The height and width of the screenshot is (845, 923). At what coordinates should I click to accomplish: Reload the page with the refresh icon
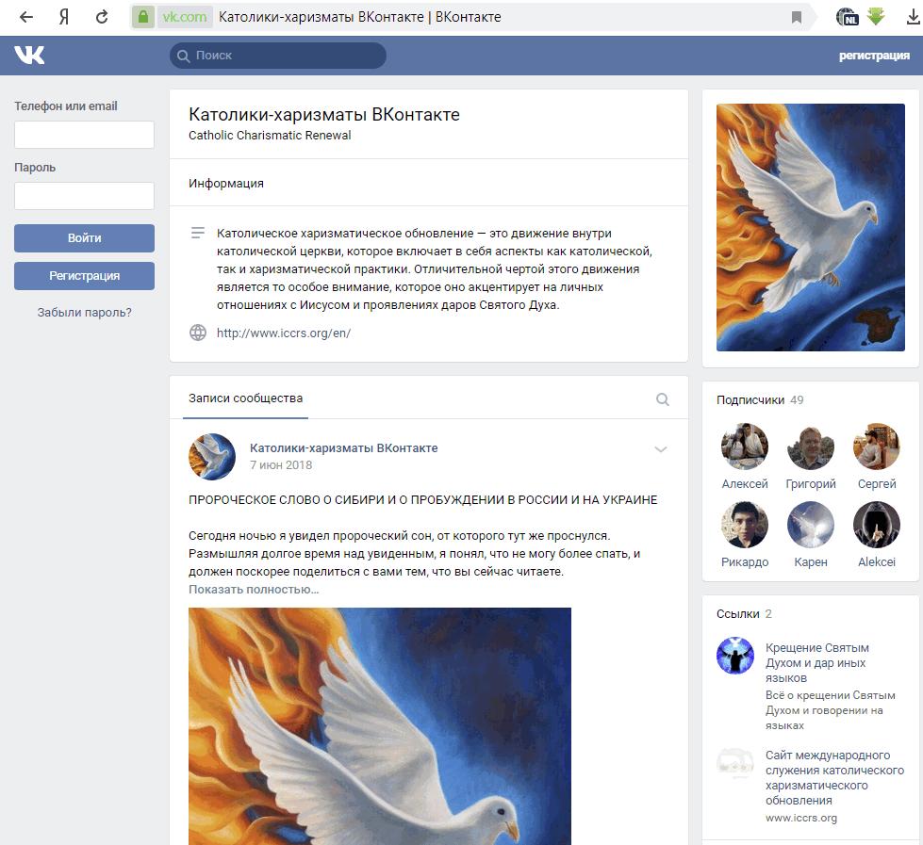pos(102,17)
